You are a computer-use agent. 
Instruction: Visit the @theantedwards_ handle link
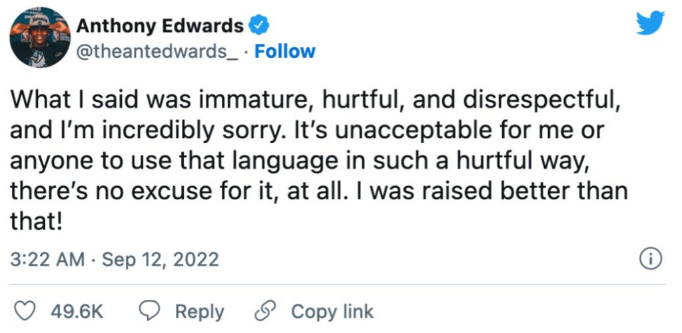[x=157, y=52]
